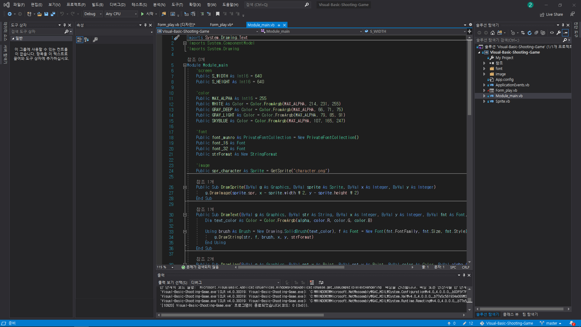Expand the image folder in Solution Explorer
Screen dimensions: 581x327
(x=484, y=74)
